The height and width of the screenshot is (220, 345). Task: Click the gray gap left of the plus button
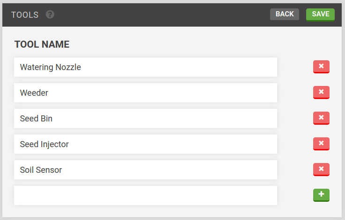(x=295, y=195)
